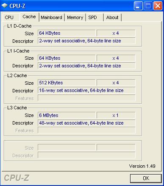Image resolution: width=164 pixels, height=186 pixels.
Task: Click 48-way set associative descriptor field
Action: 86,123
